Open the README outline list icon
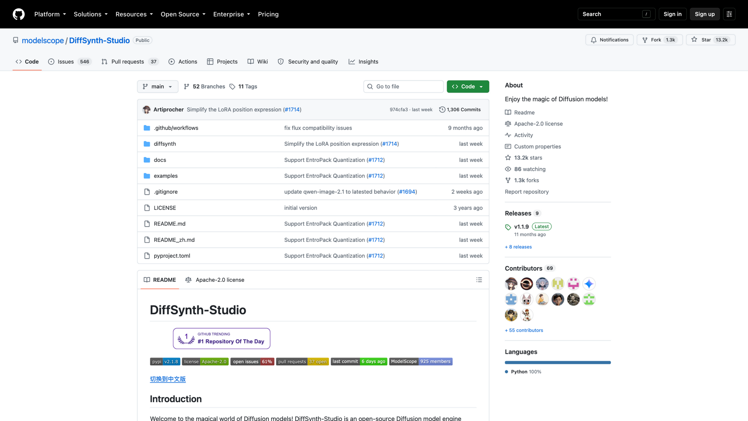This screenshot has width=748, height=421. 479,280
